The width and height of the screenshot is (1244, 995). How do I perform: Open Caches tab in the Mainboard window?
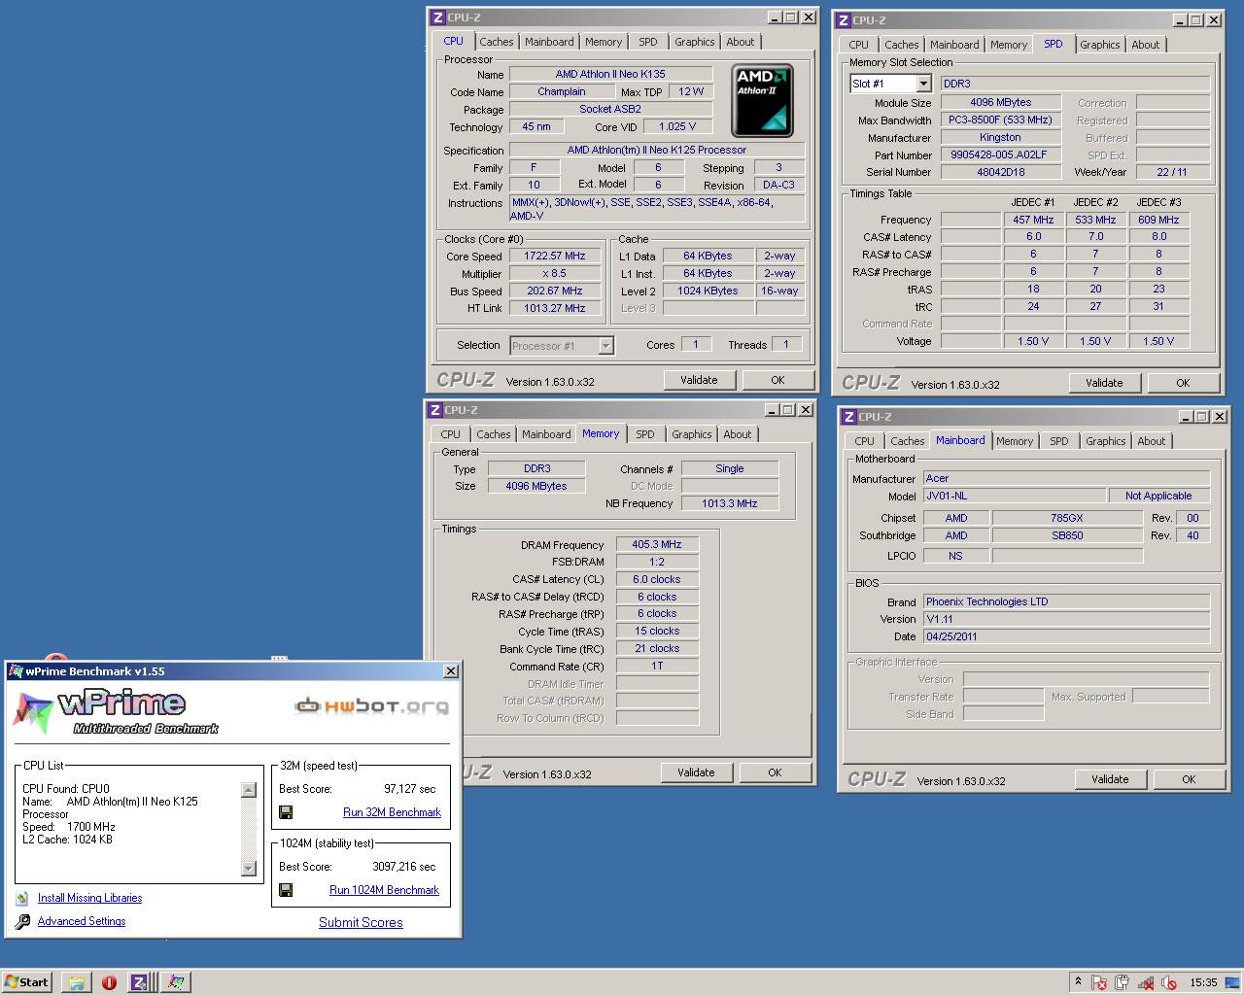908,441
